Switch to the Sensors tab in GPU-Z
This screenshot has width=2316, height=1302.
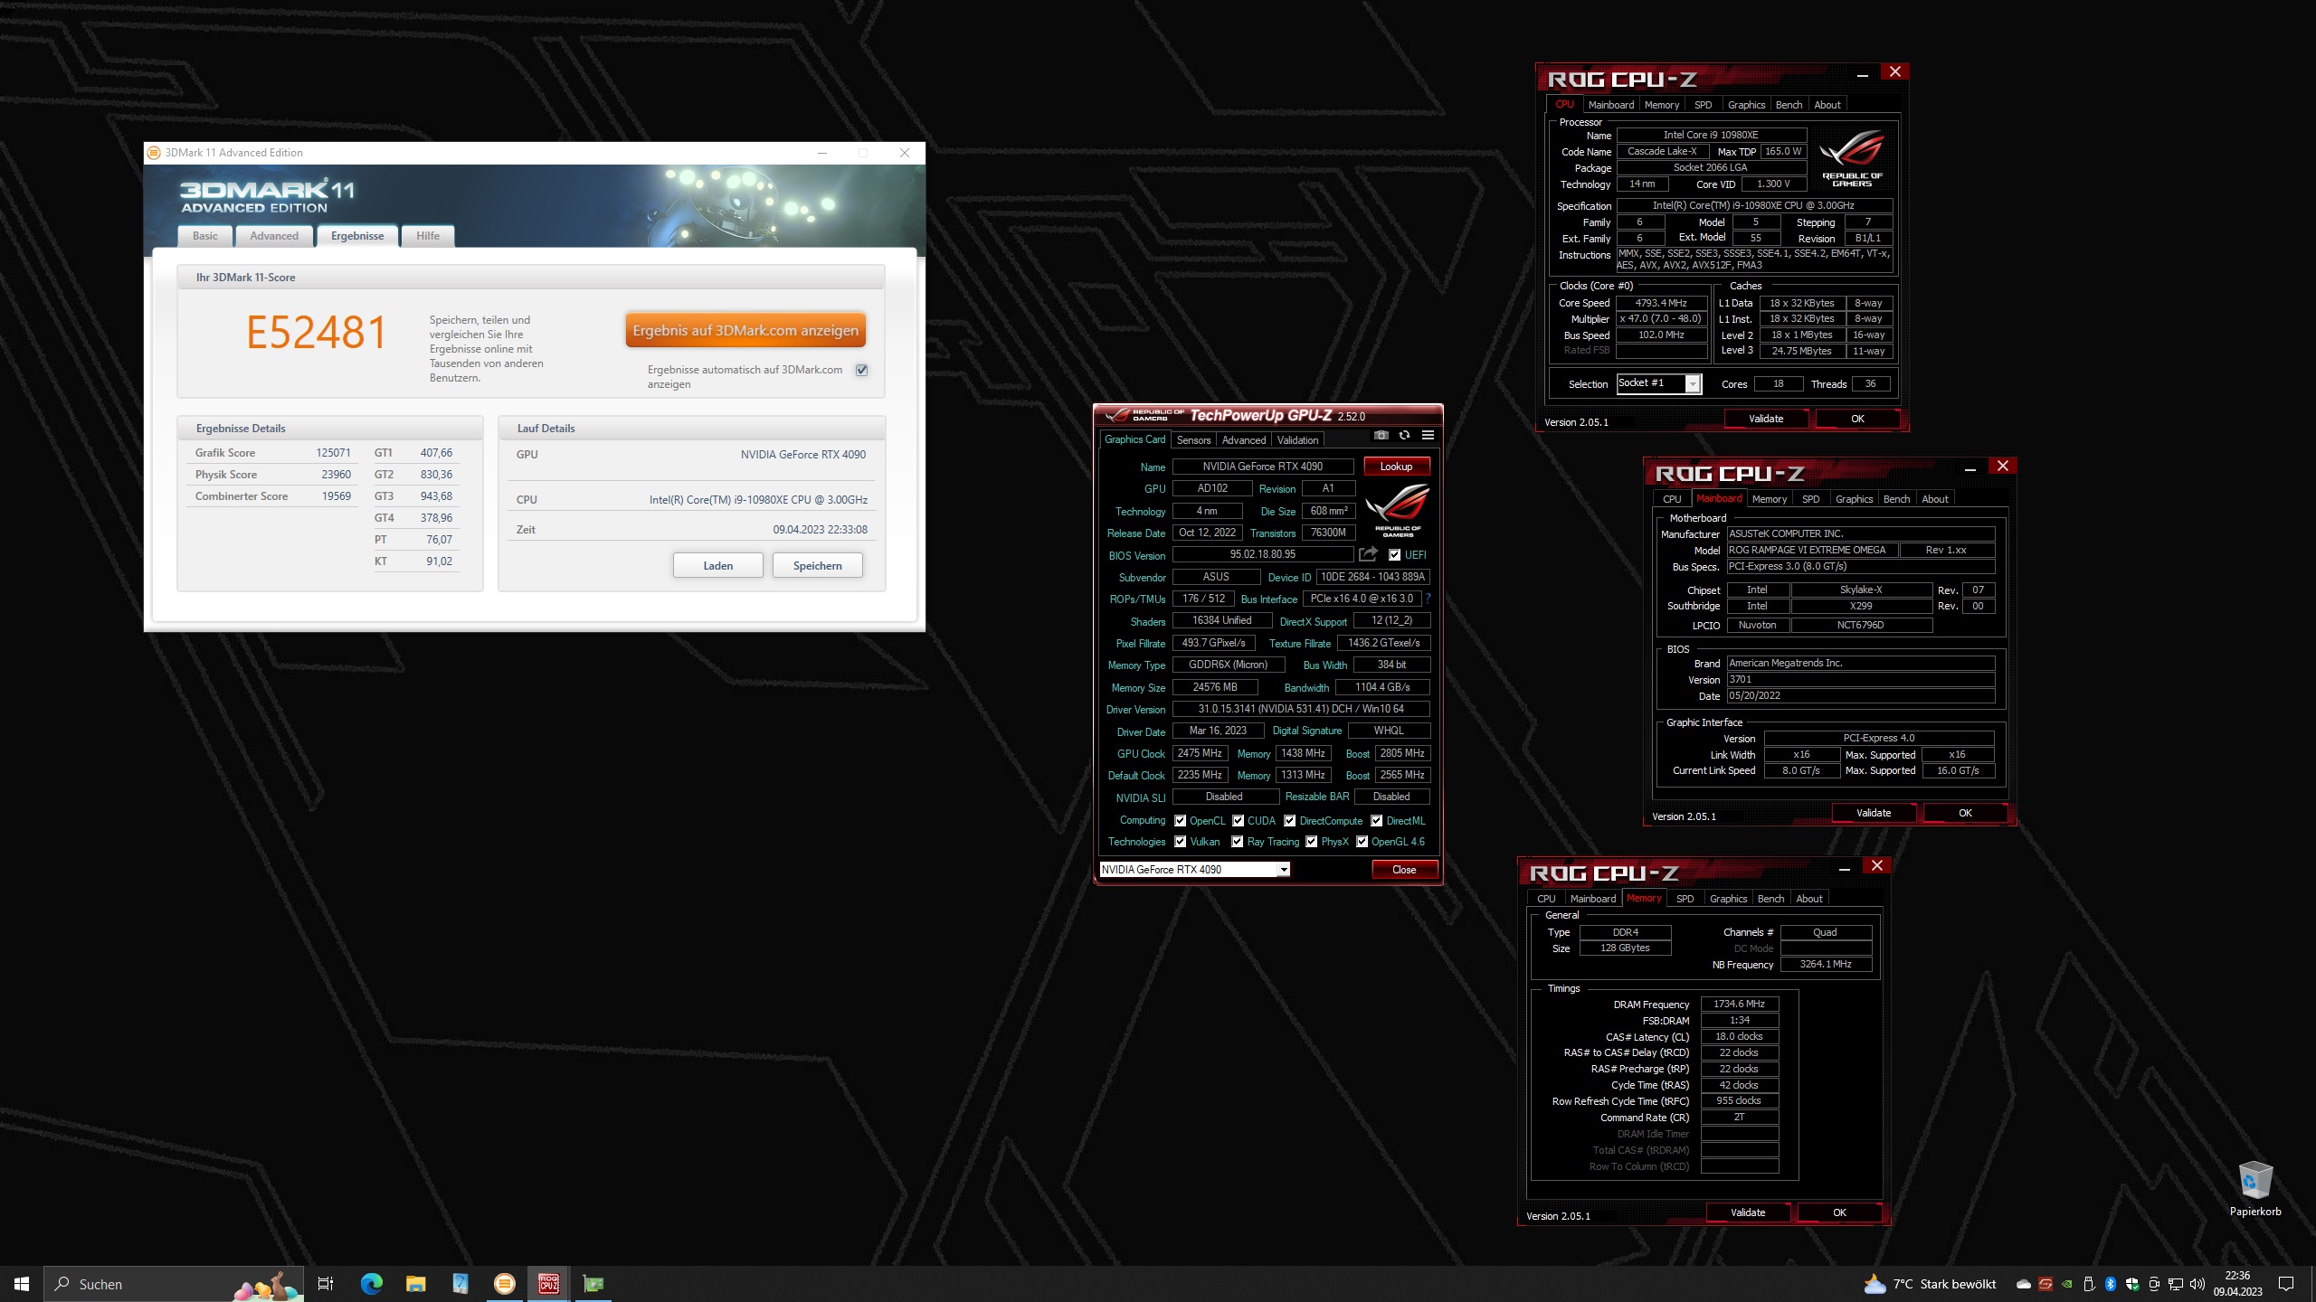(x=1193, y=440)
